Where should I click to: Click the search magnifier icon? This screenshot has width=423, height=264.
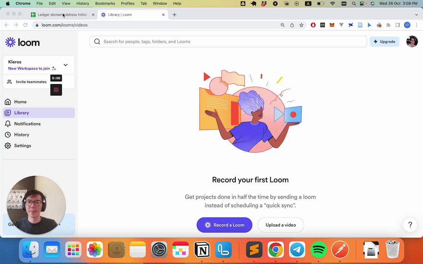click(x=97, y=42)
